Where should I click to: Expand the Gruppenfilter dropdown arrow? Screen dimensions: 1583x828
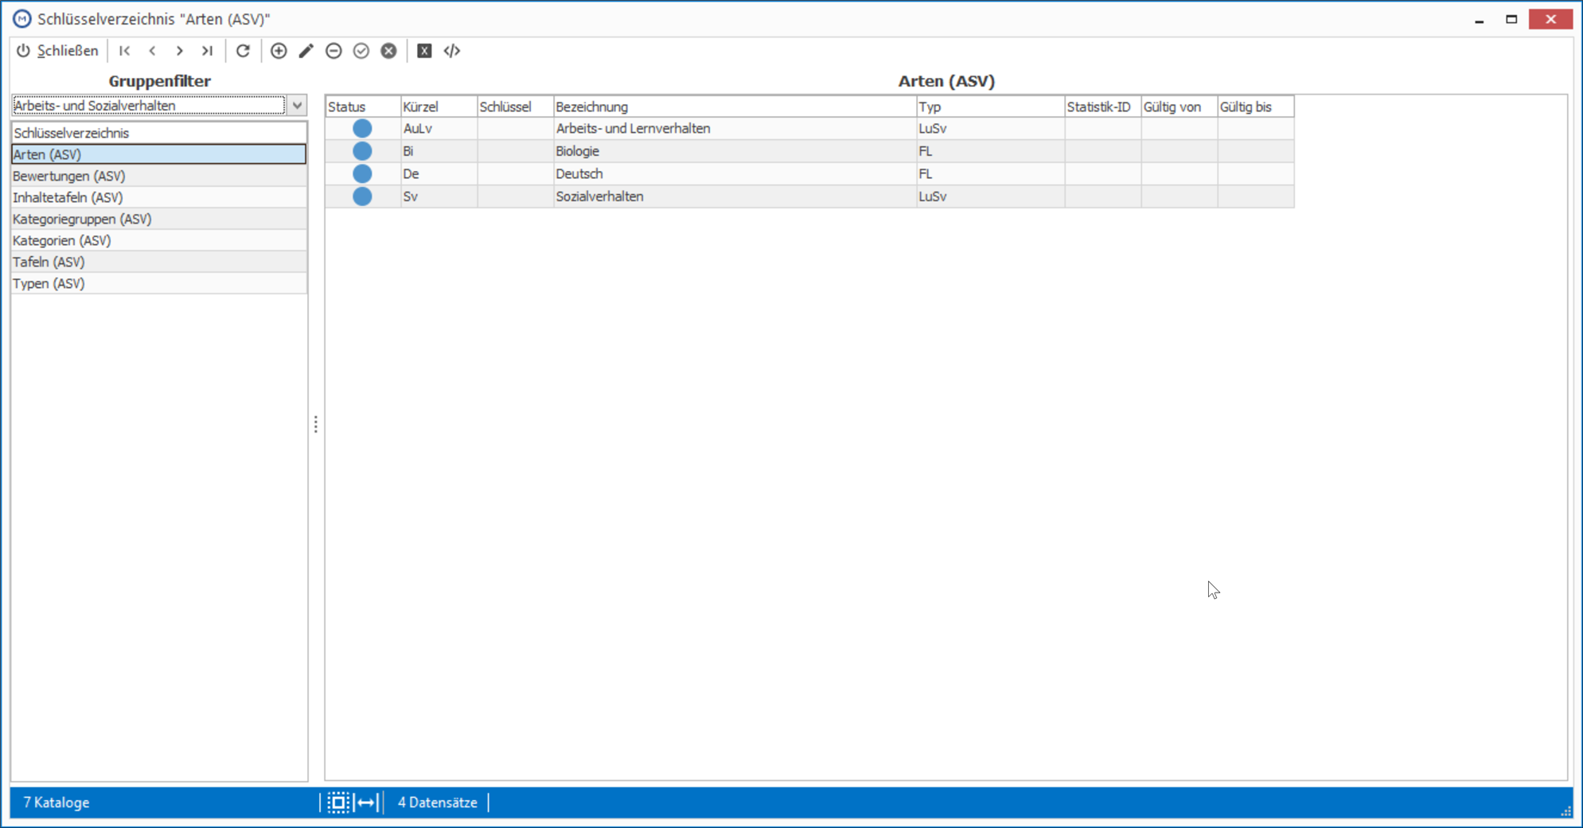[x=297, y=105]
